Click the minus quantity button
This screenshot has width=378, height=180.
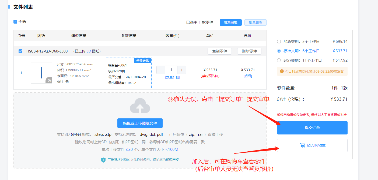pos(161,70)
